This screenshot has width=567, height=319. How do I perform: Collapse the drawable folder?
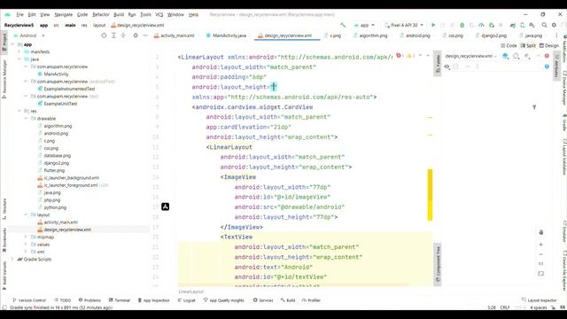[x=26, y=118]
